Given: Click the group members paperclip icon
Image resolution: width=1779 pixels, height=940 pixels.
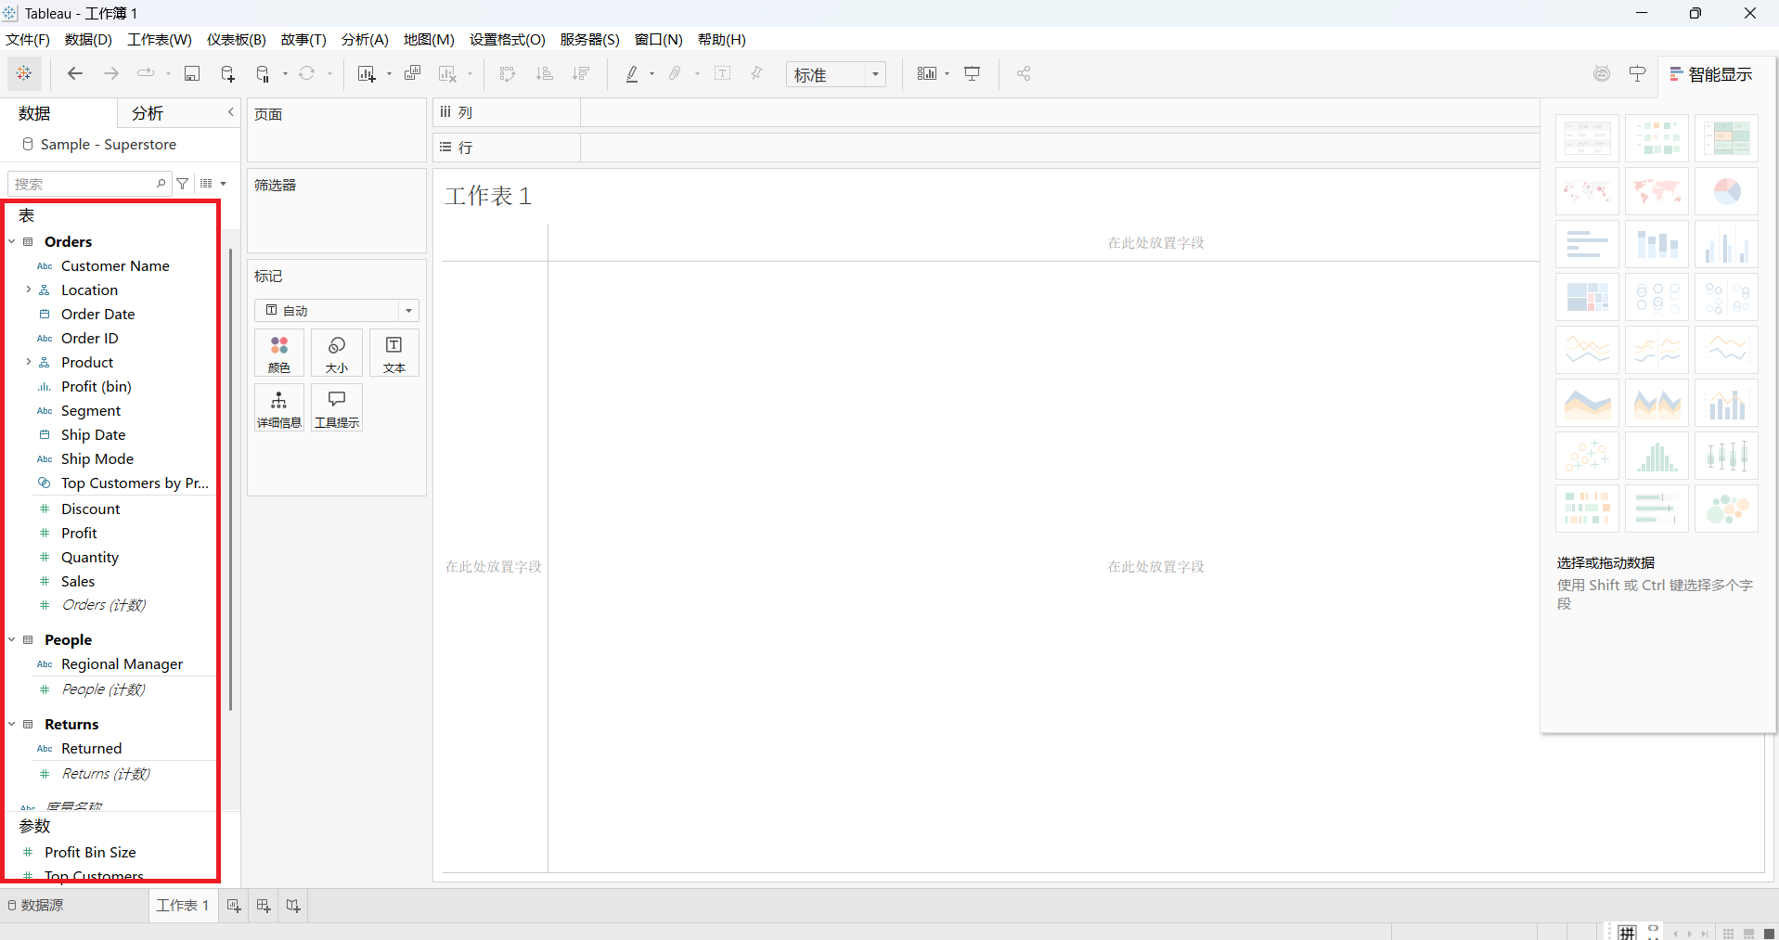Looking at the screenshot, I should (676, 73).
